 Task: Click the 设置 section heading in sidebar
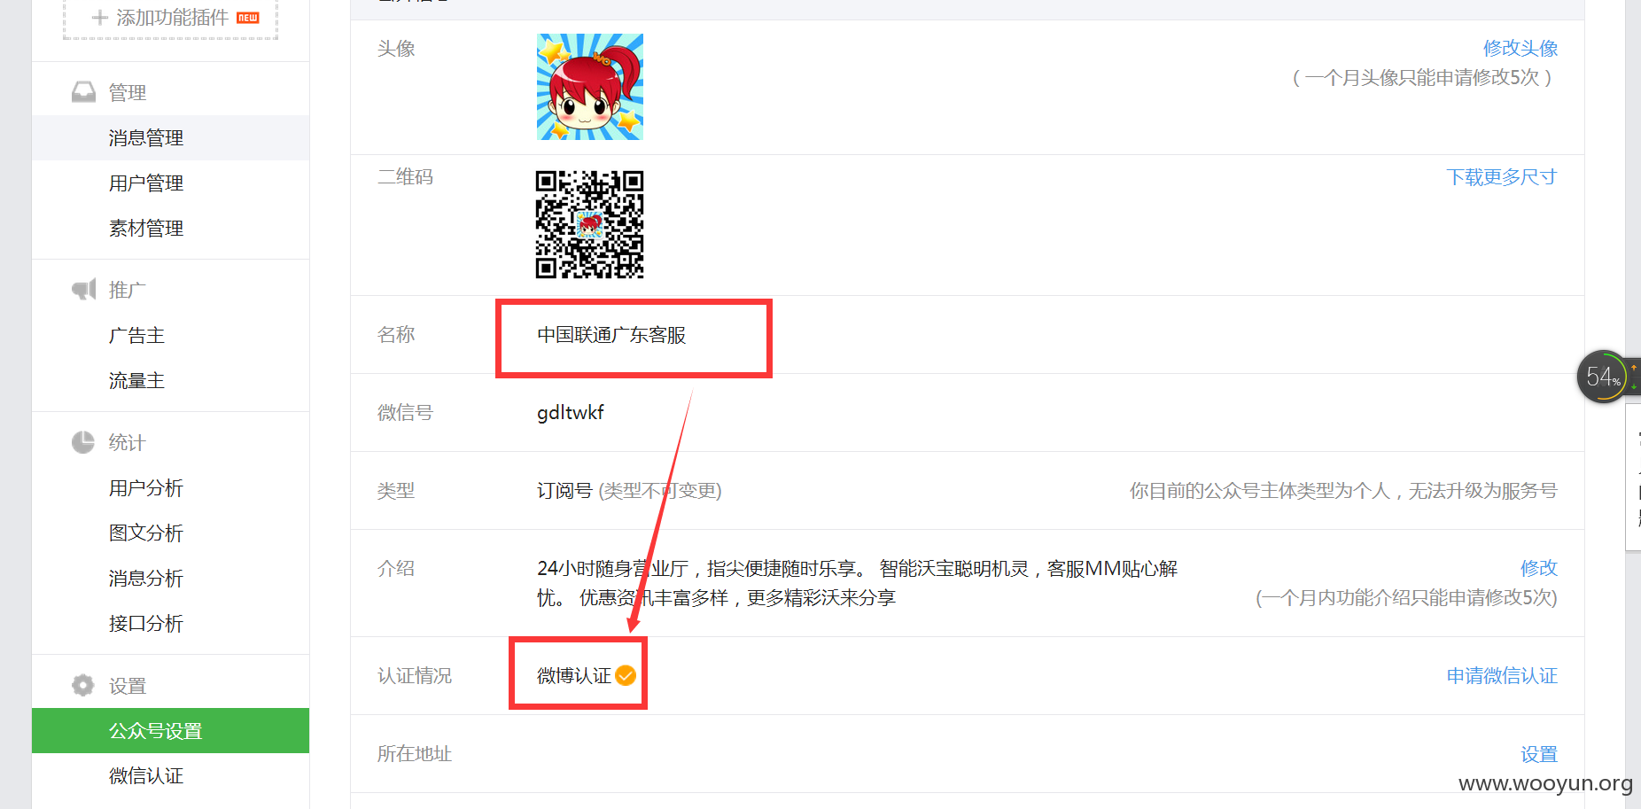128,687
